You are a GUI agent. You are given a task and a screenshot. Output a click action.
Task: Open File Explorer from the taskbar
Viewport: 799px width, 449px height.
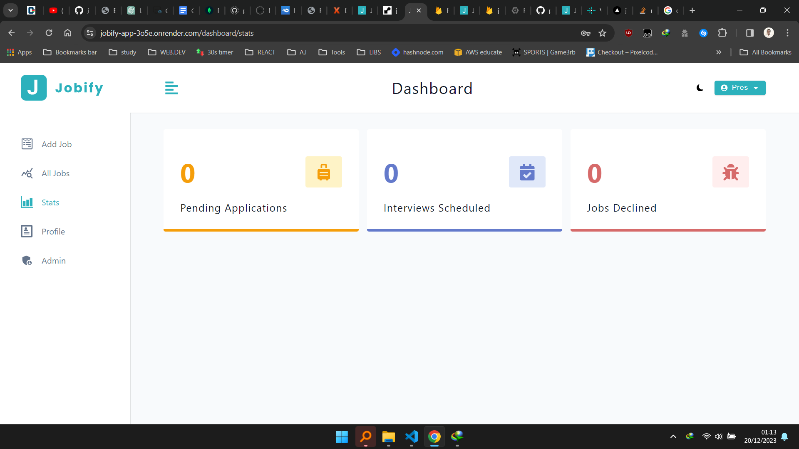point(389,437)
